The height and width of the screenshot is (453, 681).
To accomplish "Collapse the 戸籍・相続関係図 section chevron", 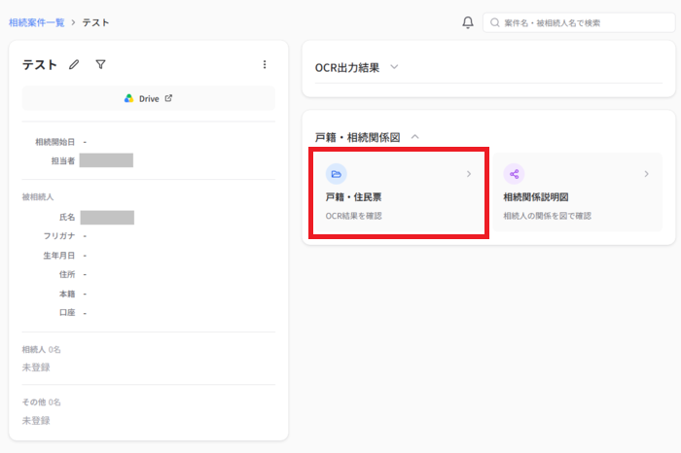I will [x=414, y=137].
